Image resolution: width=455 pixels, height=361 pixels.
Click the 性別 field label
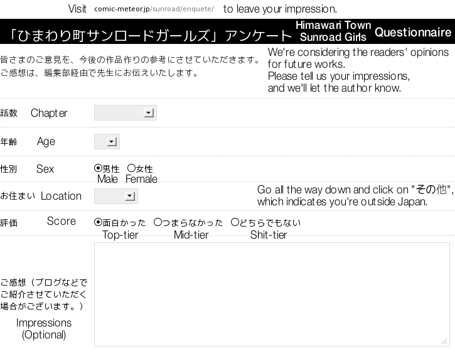coord(9,170)
